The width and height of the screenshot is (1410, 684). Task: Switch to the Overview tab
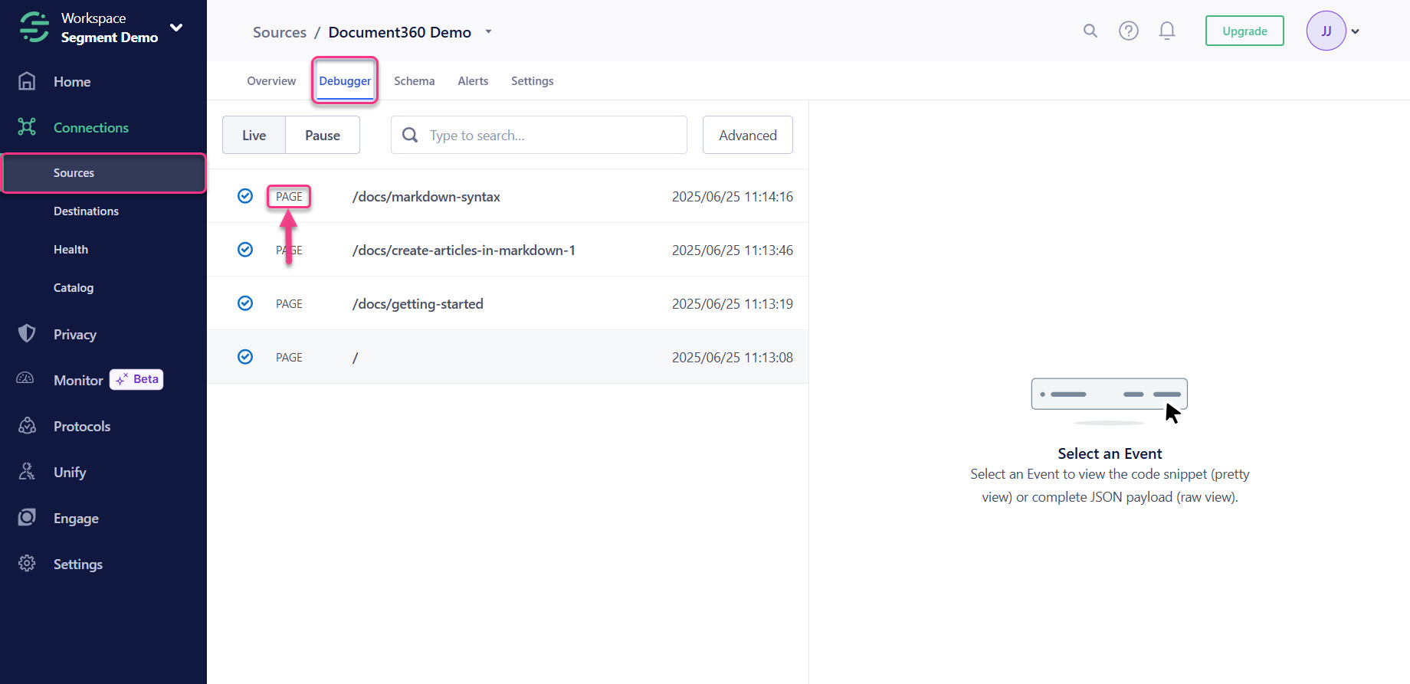point(271,80)
